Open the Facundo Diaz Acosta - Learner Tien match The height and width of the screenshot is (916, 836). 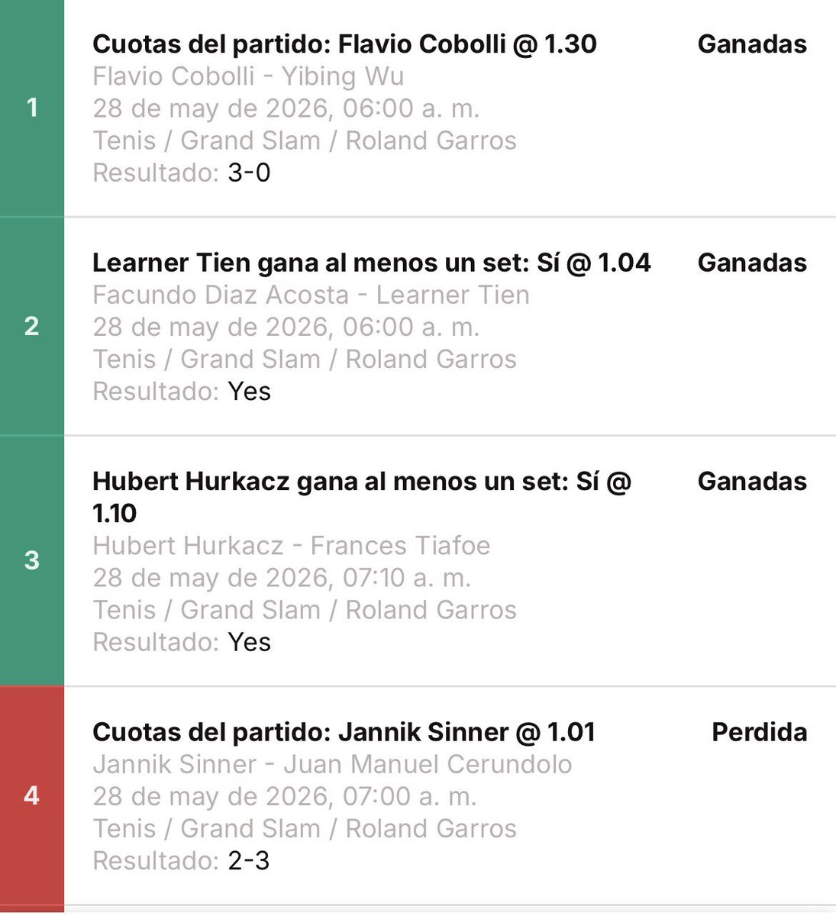pos(311,295)
